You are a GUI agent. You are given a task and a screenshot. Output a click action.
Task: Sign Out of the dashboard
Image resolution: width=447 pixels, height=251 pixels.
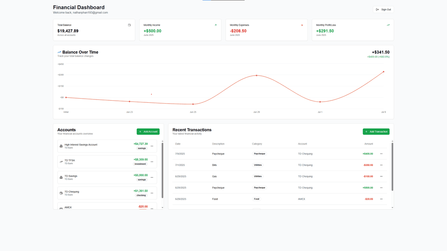pyautogui.click(x=383, y=9)
